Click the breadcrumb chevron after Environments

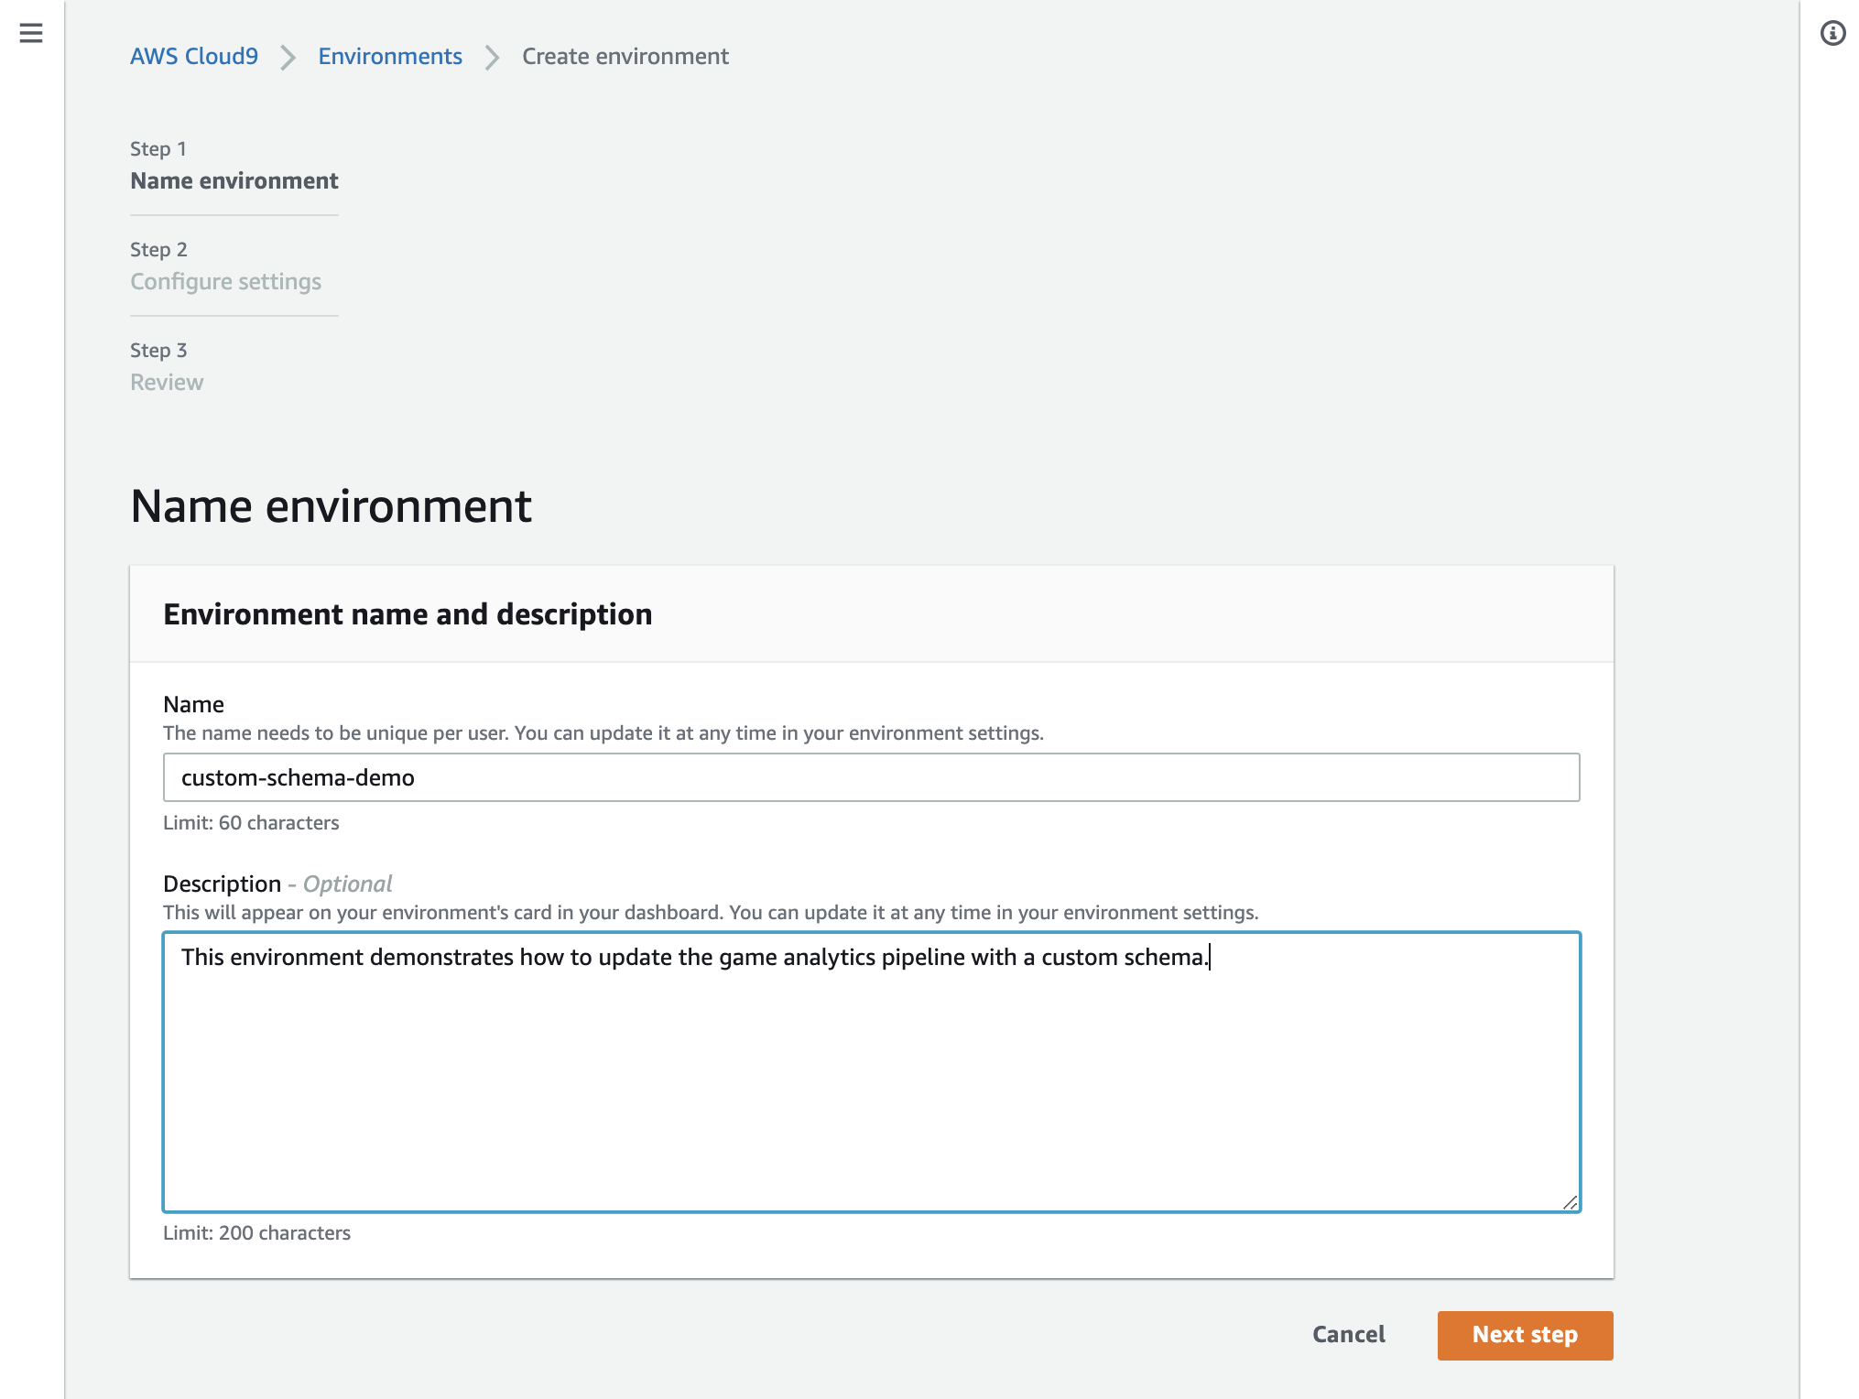point(493,58)
